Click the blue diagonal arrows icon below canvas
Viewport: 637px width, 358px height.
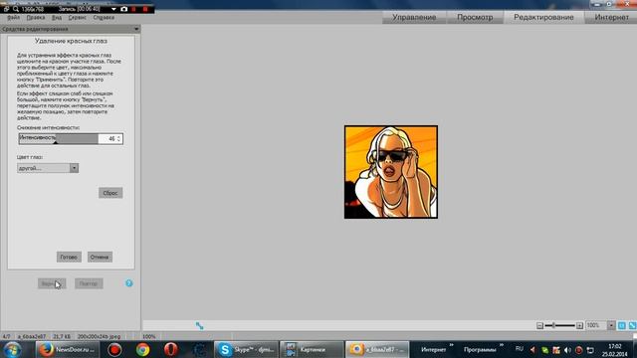tap(199, 326)
